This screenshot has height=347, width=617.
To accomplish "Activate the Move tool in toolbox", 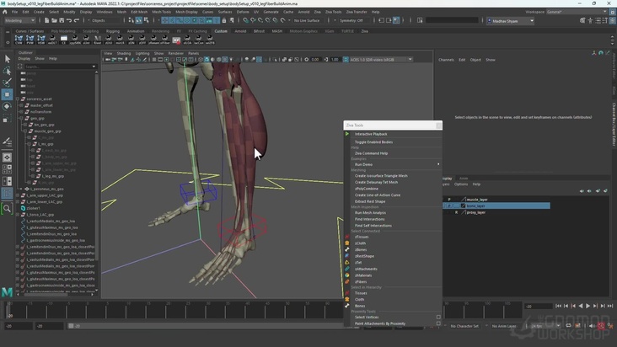I will tap(7, 94).
